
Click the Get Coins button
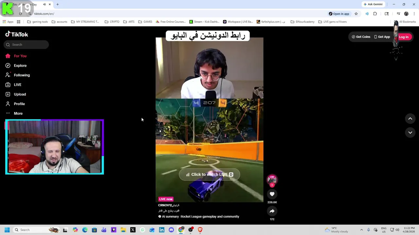tap(361, 37)
